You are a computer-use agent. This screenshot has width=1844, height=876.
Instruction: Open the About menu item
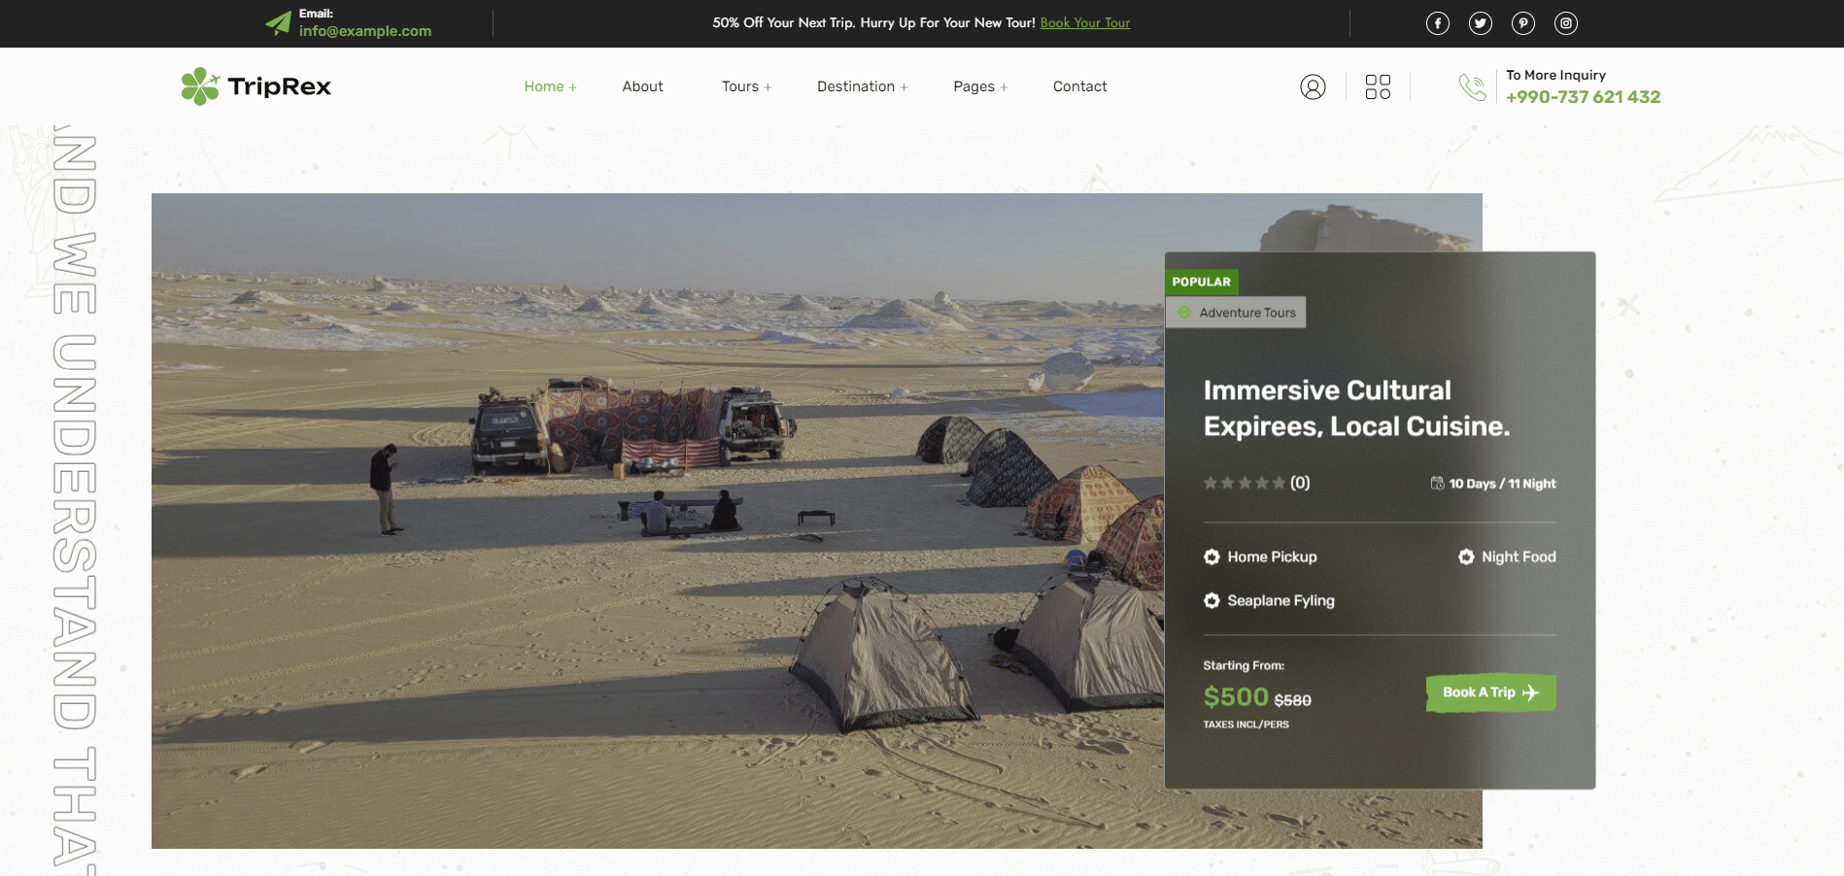pos(643,86)
